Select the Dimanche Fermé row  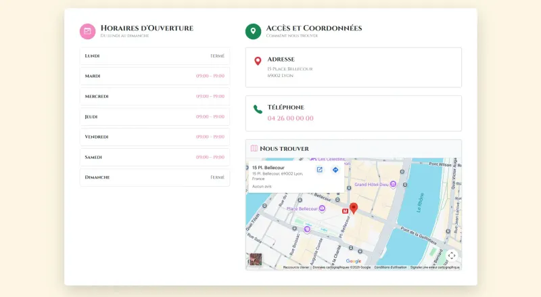(x=154, y=177)
